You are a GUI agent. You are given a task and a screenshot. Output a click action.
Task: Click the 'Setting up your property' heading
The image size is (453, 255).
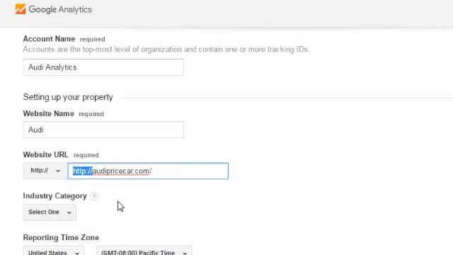(68, 97)
